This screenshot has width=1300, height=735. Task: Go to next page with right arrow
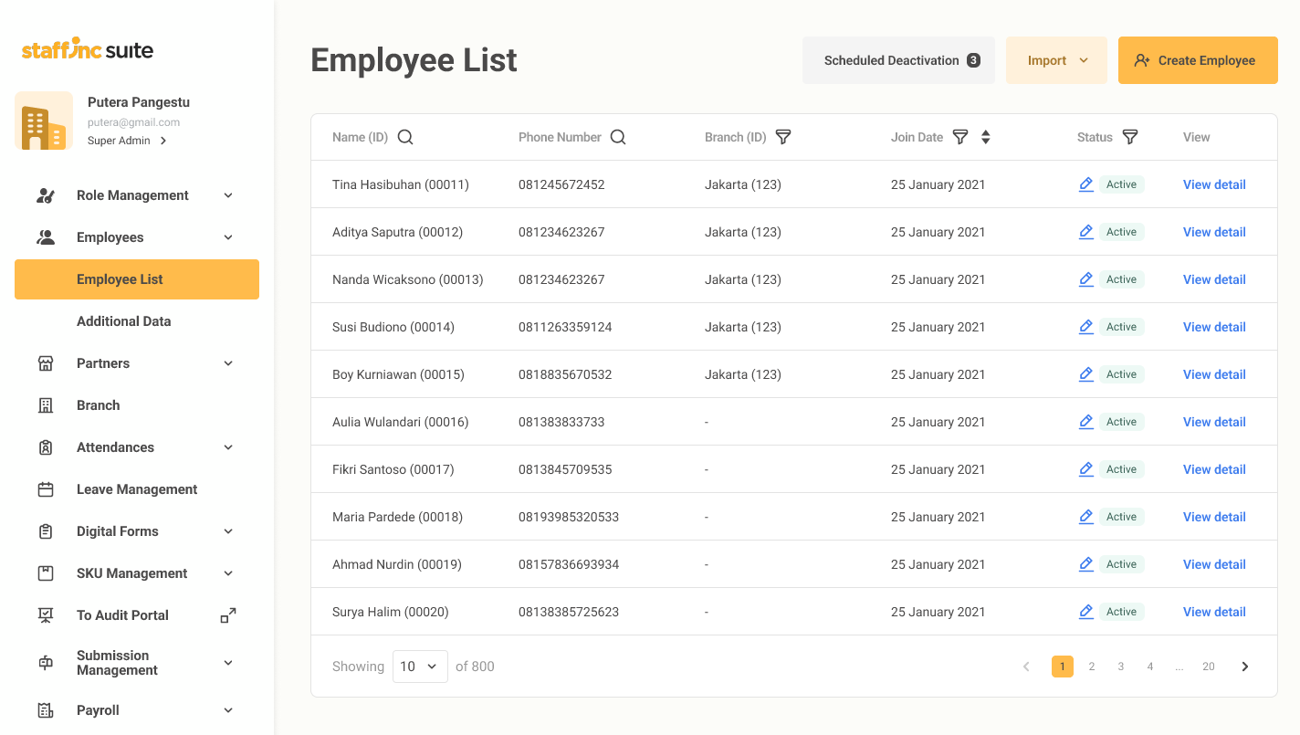tap(1245, 667)
